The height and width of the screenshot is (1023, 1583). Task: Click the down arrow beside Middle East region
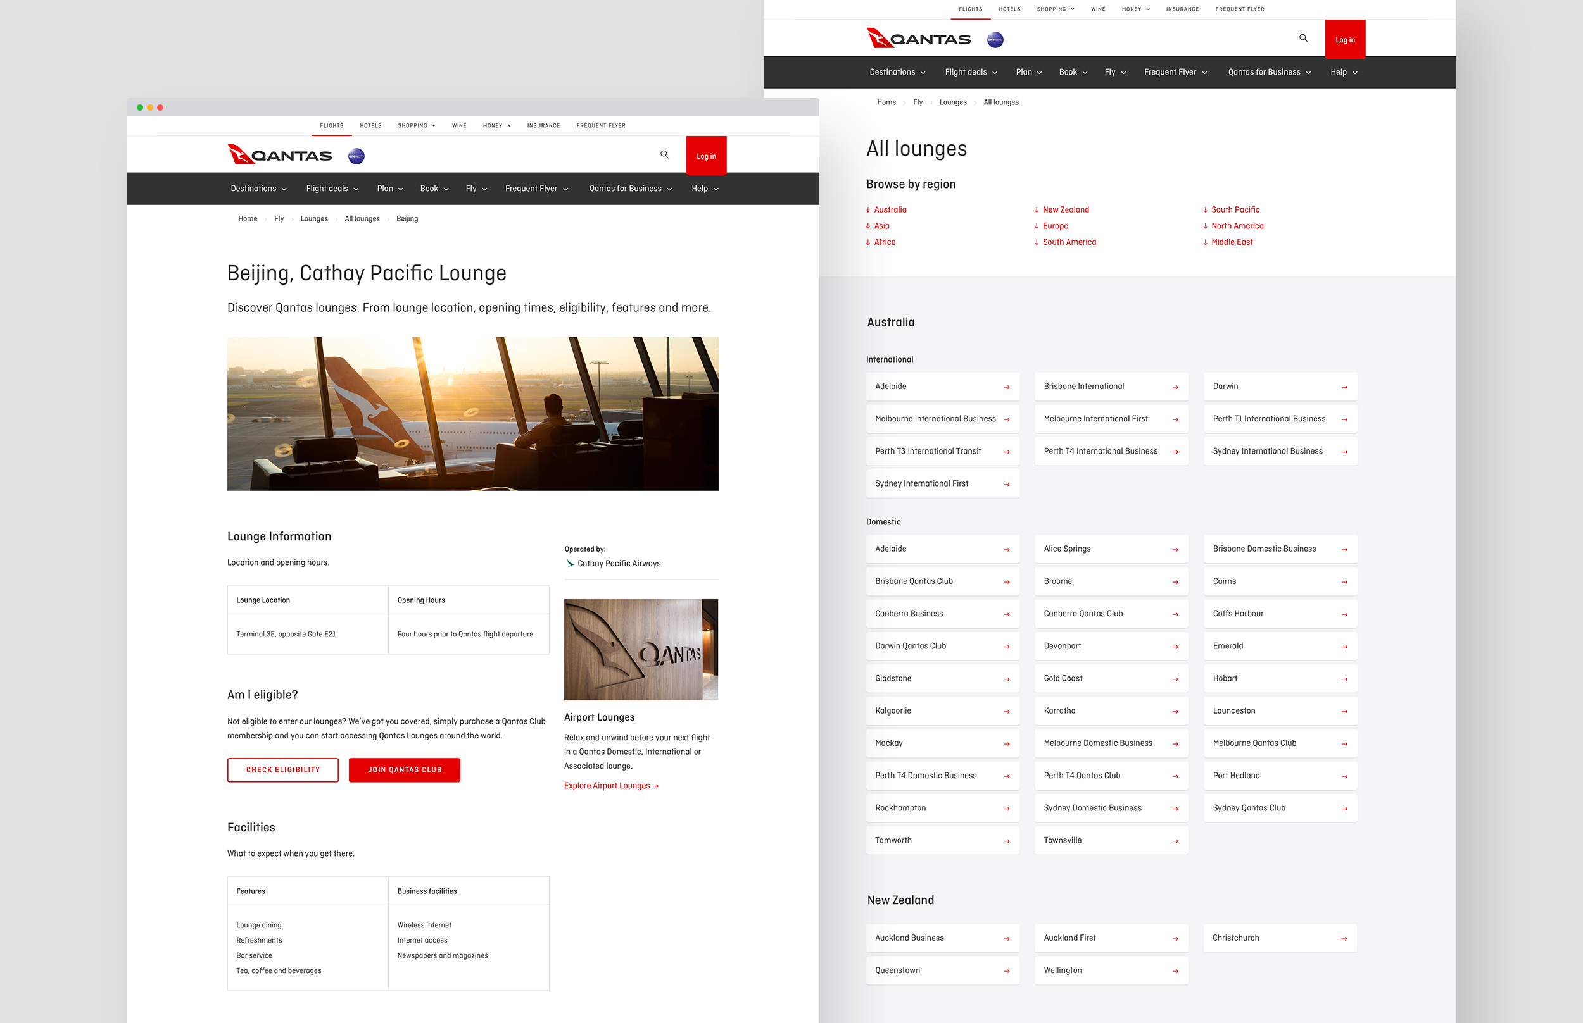[1206, 242]
